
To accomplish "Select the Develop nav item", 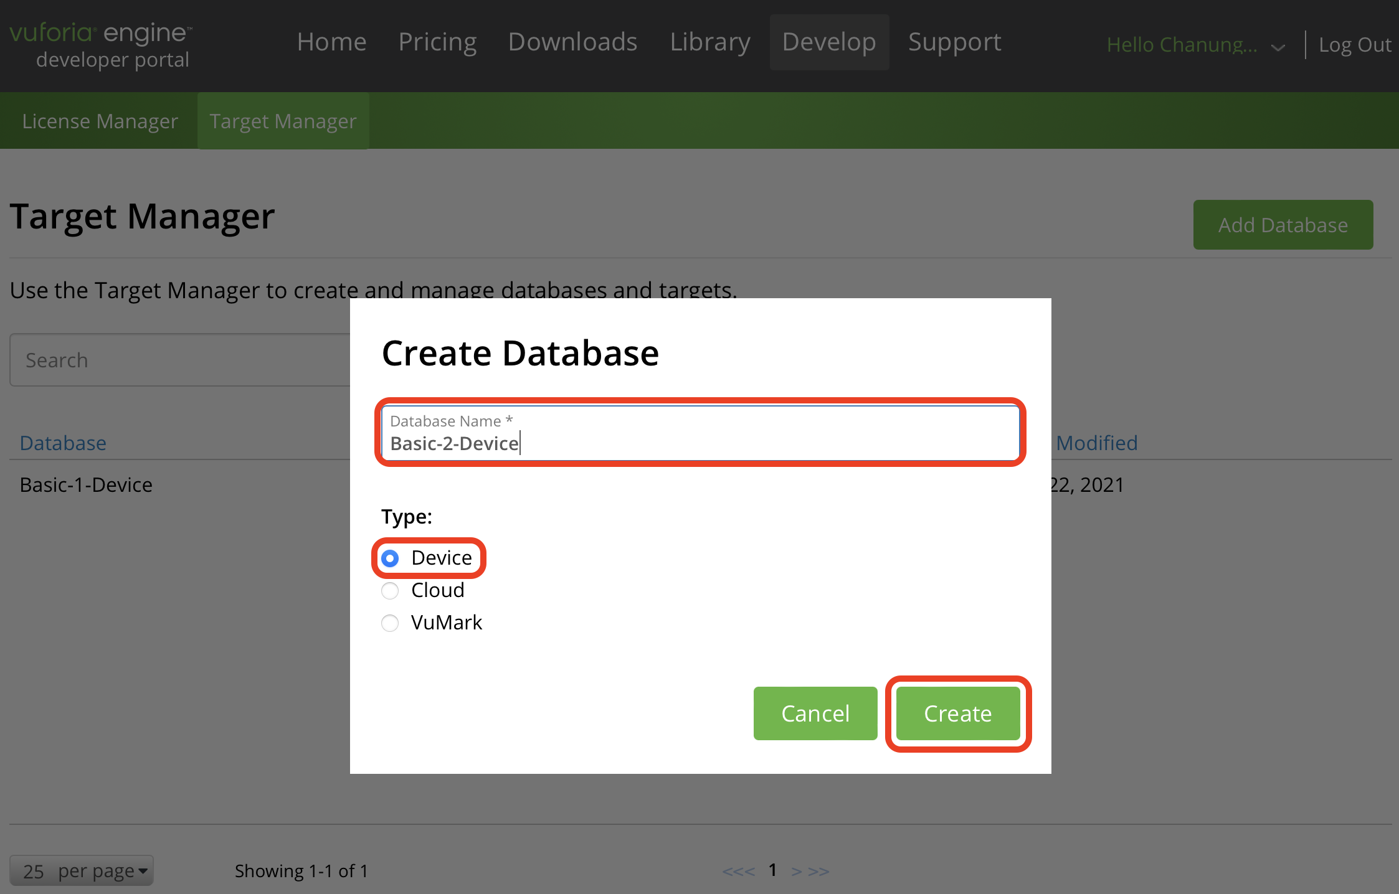I will pyautogui.click(x=829, y=42).
